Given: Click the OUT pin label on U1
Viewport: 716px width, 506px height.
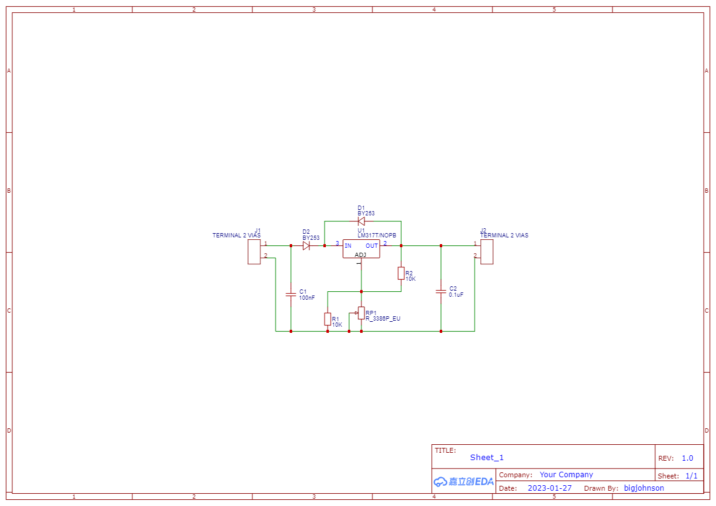Looking at the screenshot, I should 372,246.
